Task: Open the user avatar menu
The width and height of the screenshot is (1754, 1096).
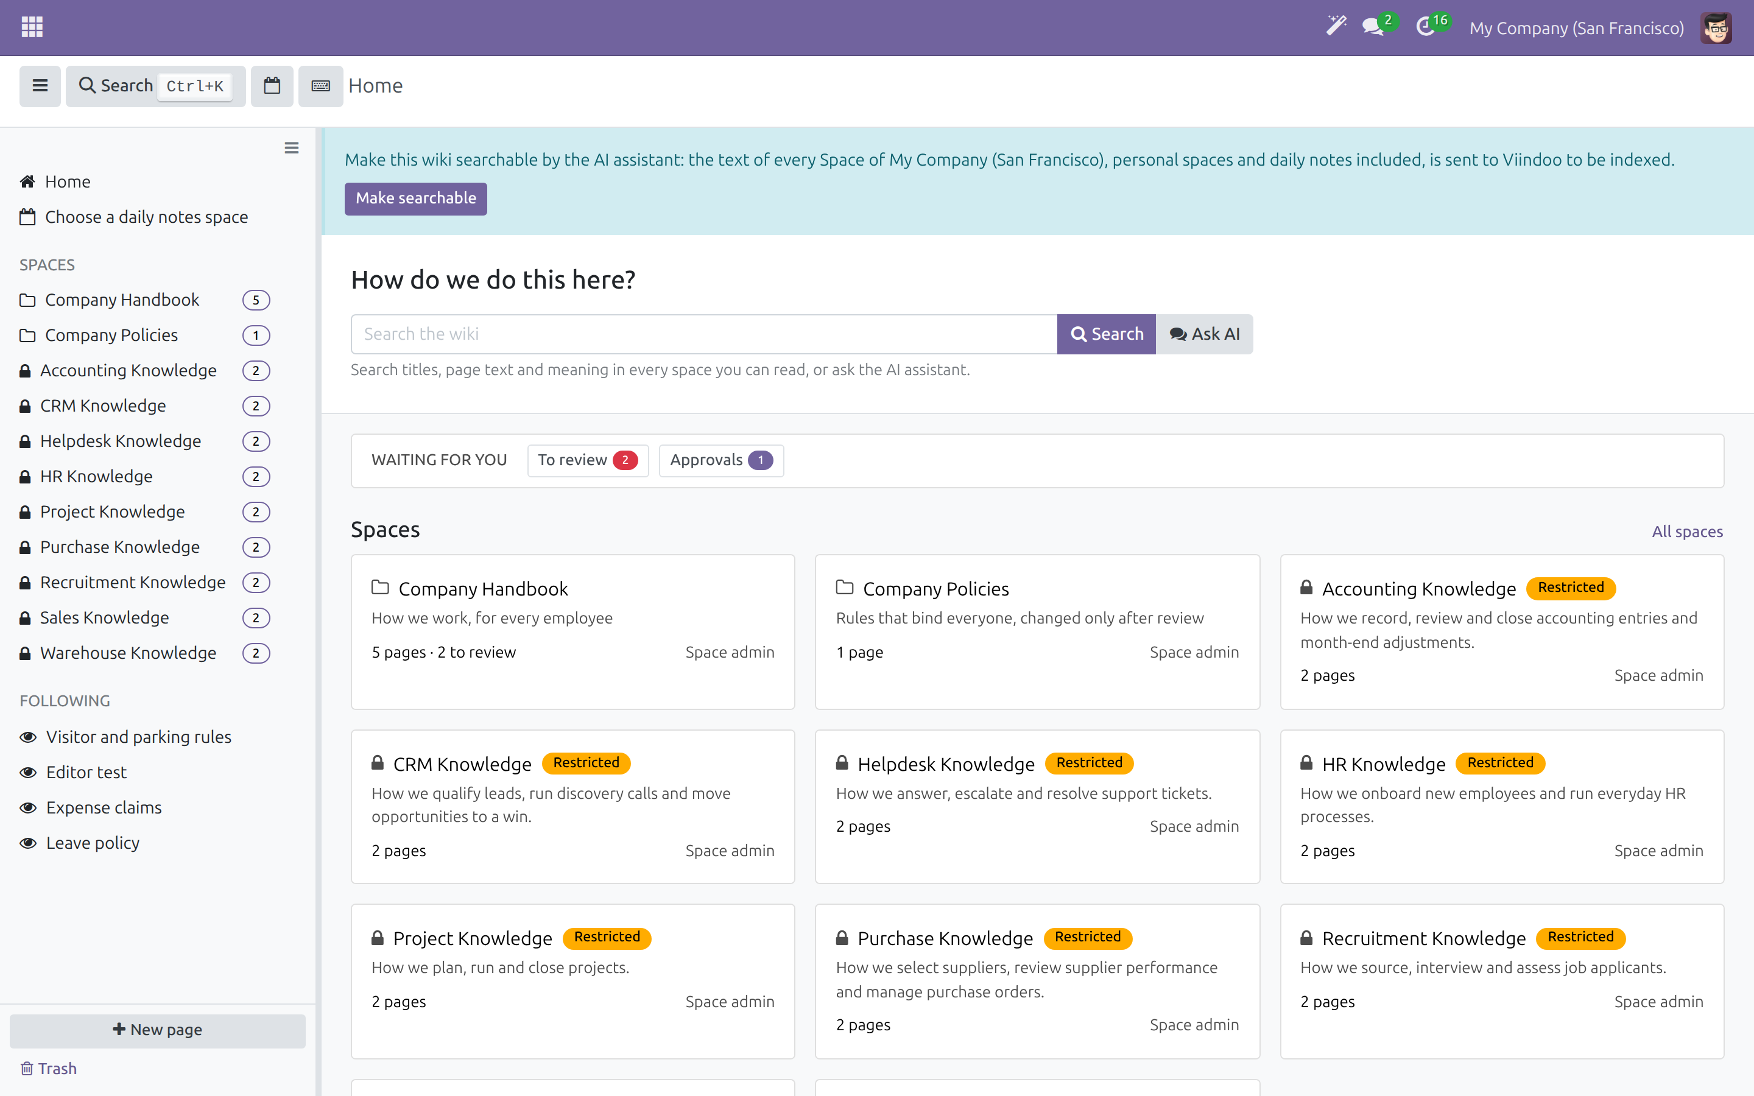Action: pyautogui.click(x=1716, y=27)
